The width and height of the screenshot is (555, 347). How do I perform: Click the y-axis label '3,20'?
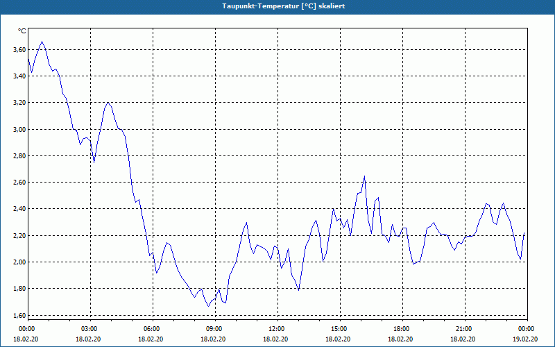(x=19, y=103)
